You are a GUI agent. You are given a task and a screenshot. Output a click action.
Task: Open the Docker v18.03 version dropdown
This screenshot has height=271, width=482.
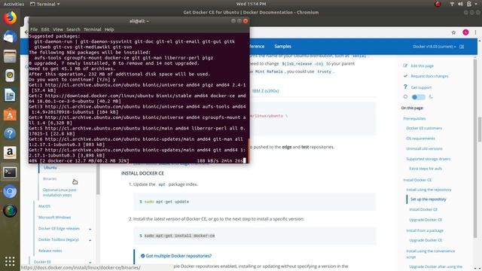point(434,47)
